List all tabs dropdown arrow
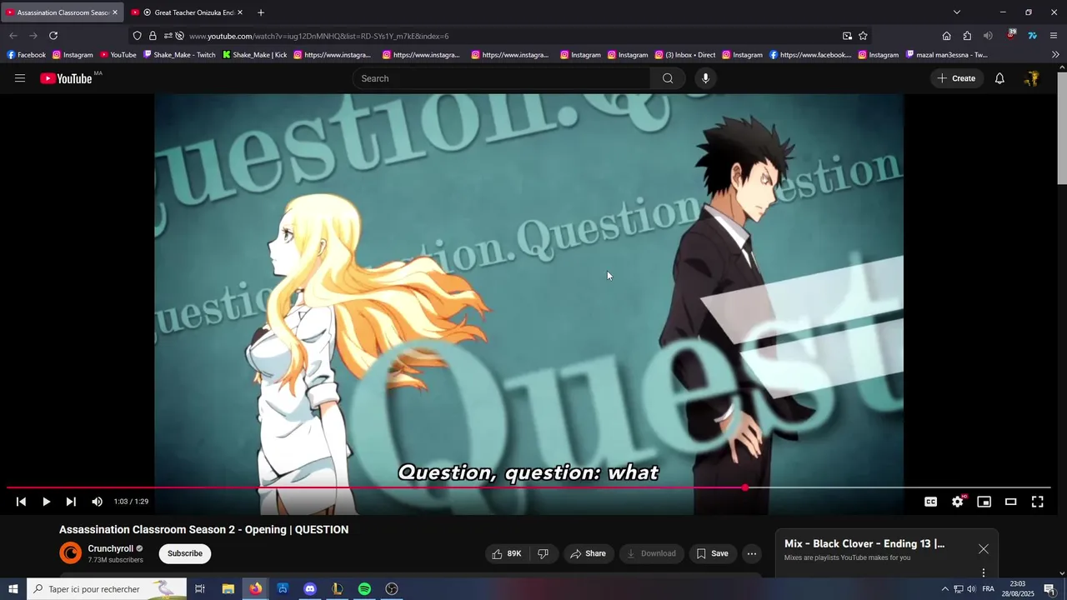Screen dimensions: 1067x600 tap(956, 12)
